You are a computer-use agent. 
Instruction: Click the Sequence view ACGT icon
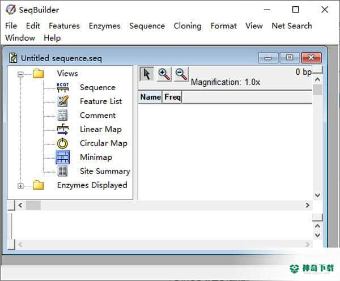(63, 87)
